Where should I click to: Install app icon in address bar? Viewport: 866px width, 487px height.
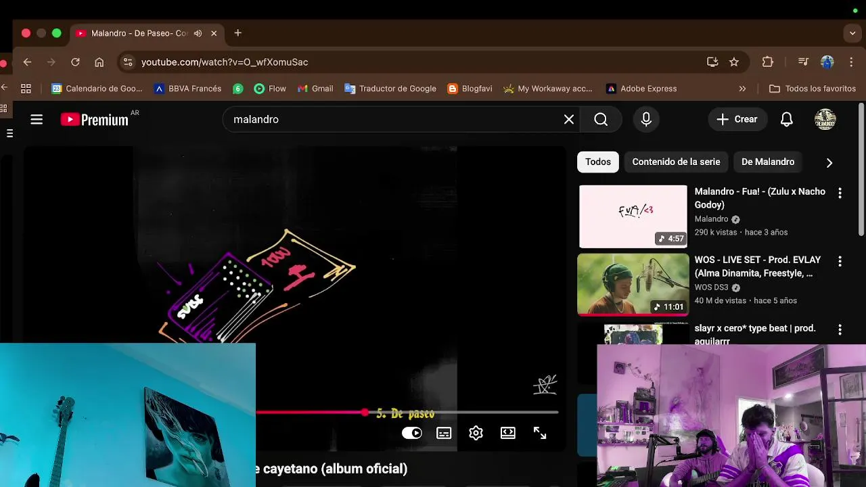pos(712,62)
